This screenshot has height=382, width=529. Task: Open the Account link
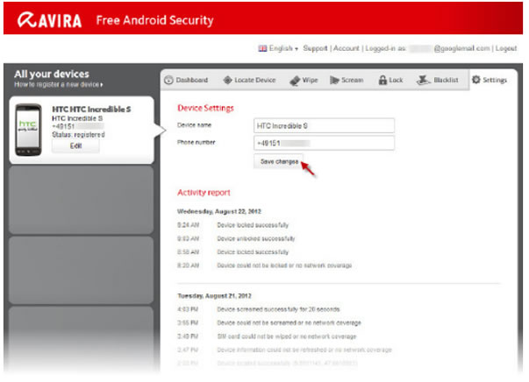pyautogui.click(x=347, y=48)
